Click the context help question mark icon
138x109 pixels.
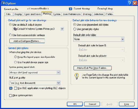[x=130, y=3]
